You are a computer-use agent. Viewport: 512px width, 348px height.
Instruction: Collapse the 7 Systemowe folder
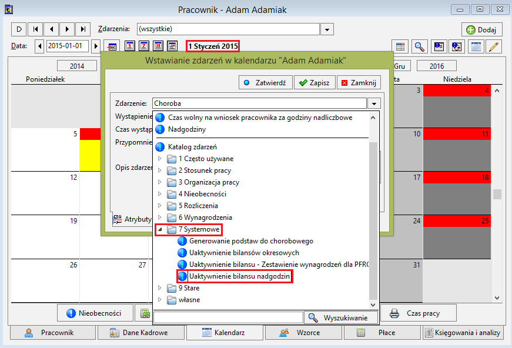pyautogui.click(x=160, y=229)
